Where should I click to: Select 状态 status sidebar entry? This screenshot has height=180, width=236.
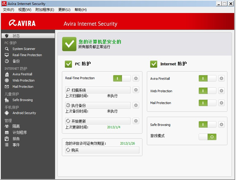[28, 36]
